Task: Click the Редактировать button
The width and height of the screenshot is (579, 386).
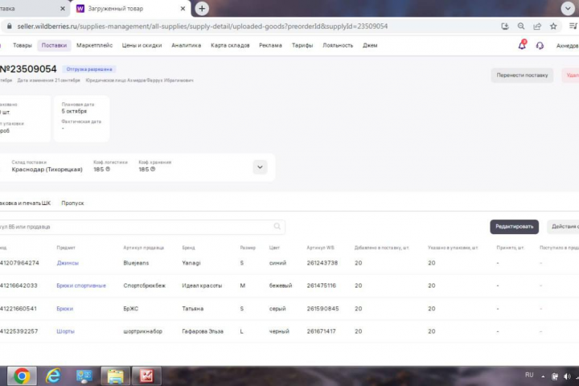Action: [515, 227]
